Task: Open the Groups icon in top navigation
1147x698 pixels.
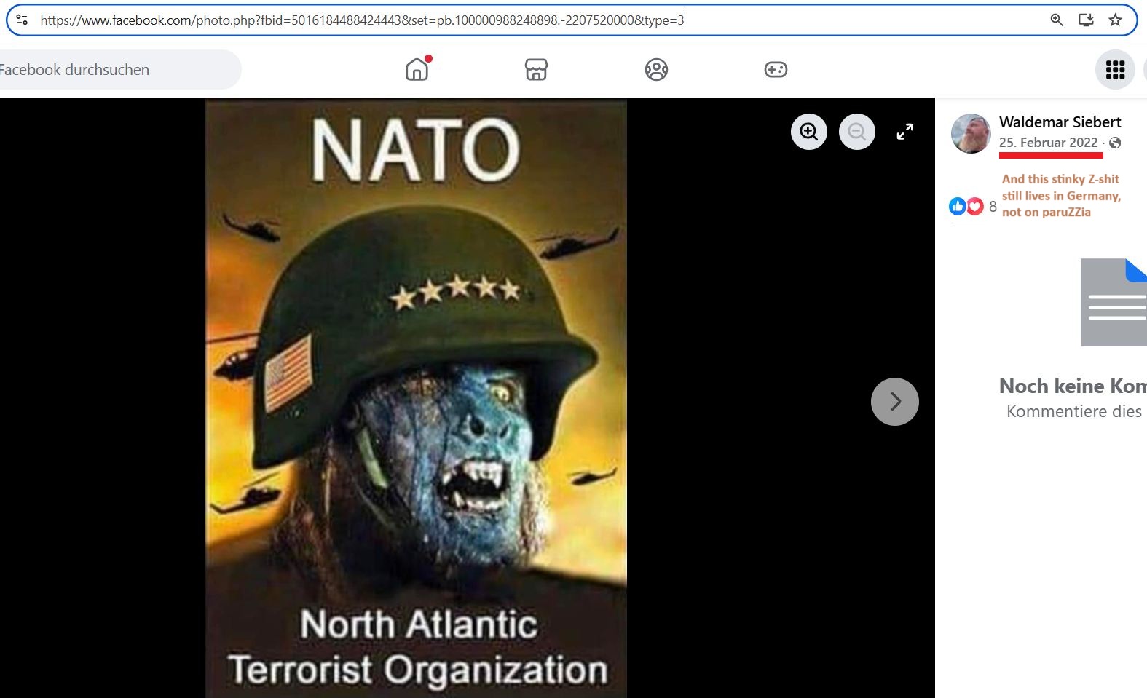Action: click(x=656, y=70)
